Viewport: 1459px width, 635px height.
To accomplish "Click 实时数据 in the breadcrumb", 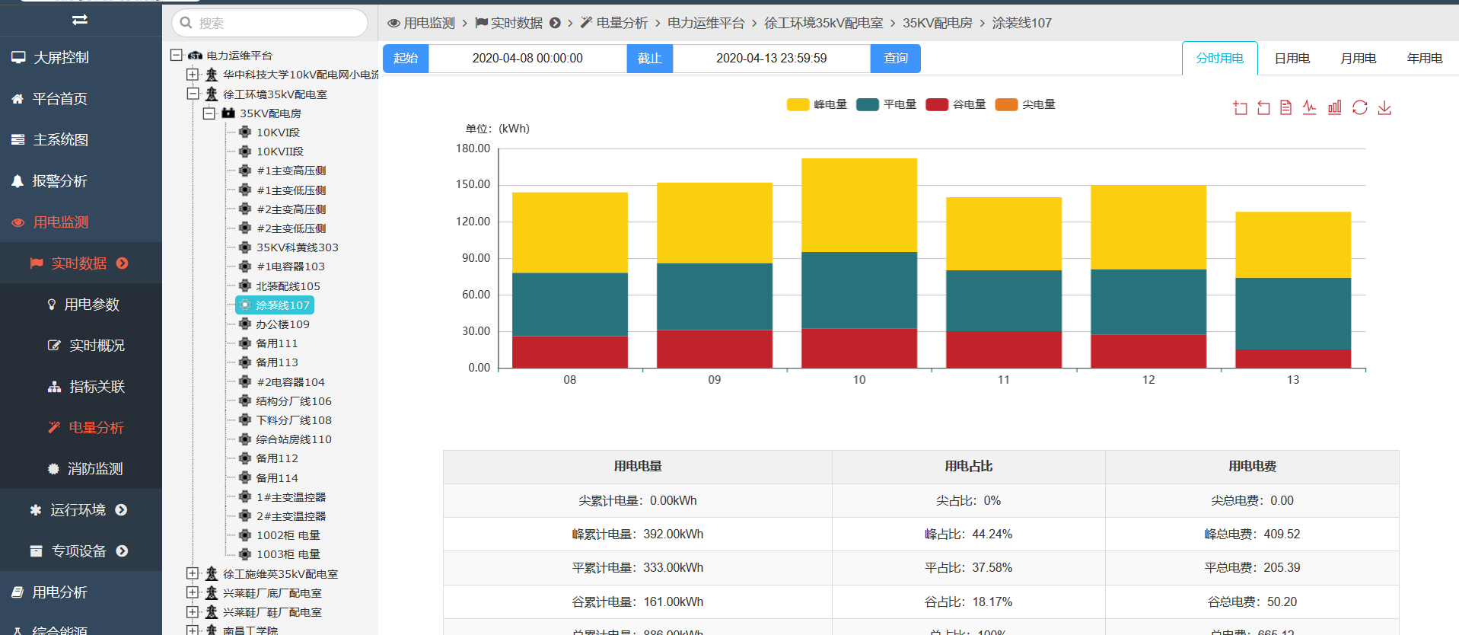I will pyautogui.click(x=517, y=23).
